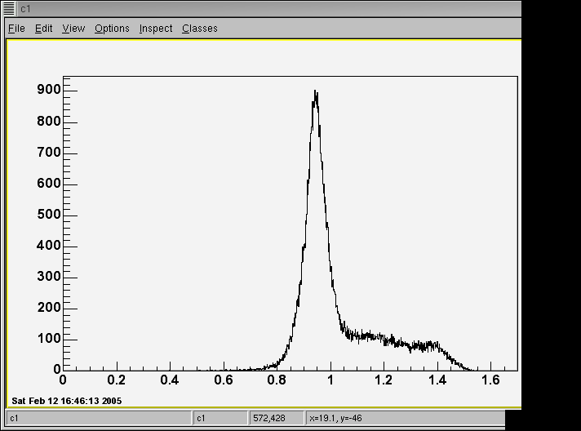581x431 pixels.
Task: Click the x-axis label 1
Action: pos(330,380)
